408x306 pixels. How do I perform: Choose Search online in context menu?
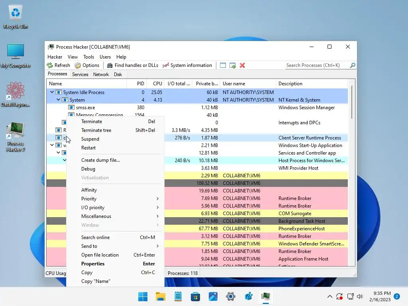click(115, 237)
